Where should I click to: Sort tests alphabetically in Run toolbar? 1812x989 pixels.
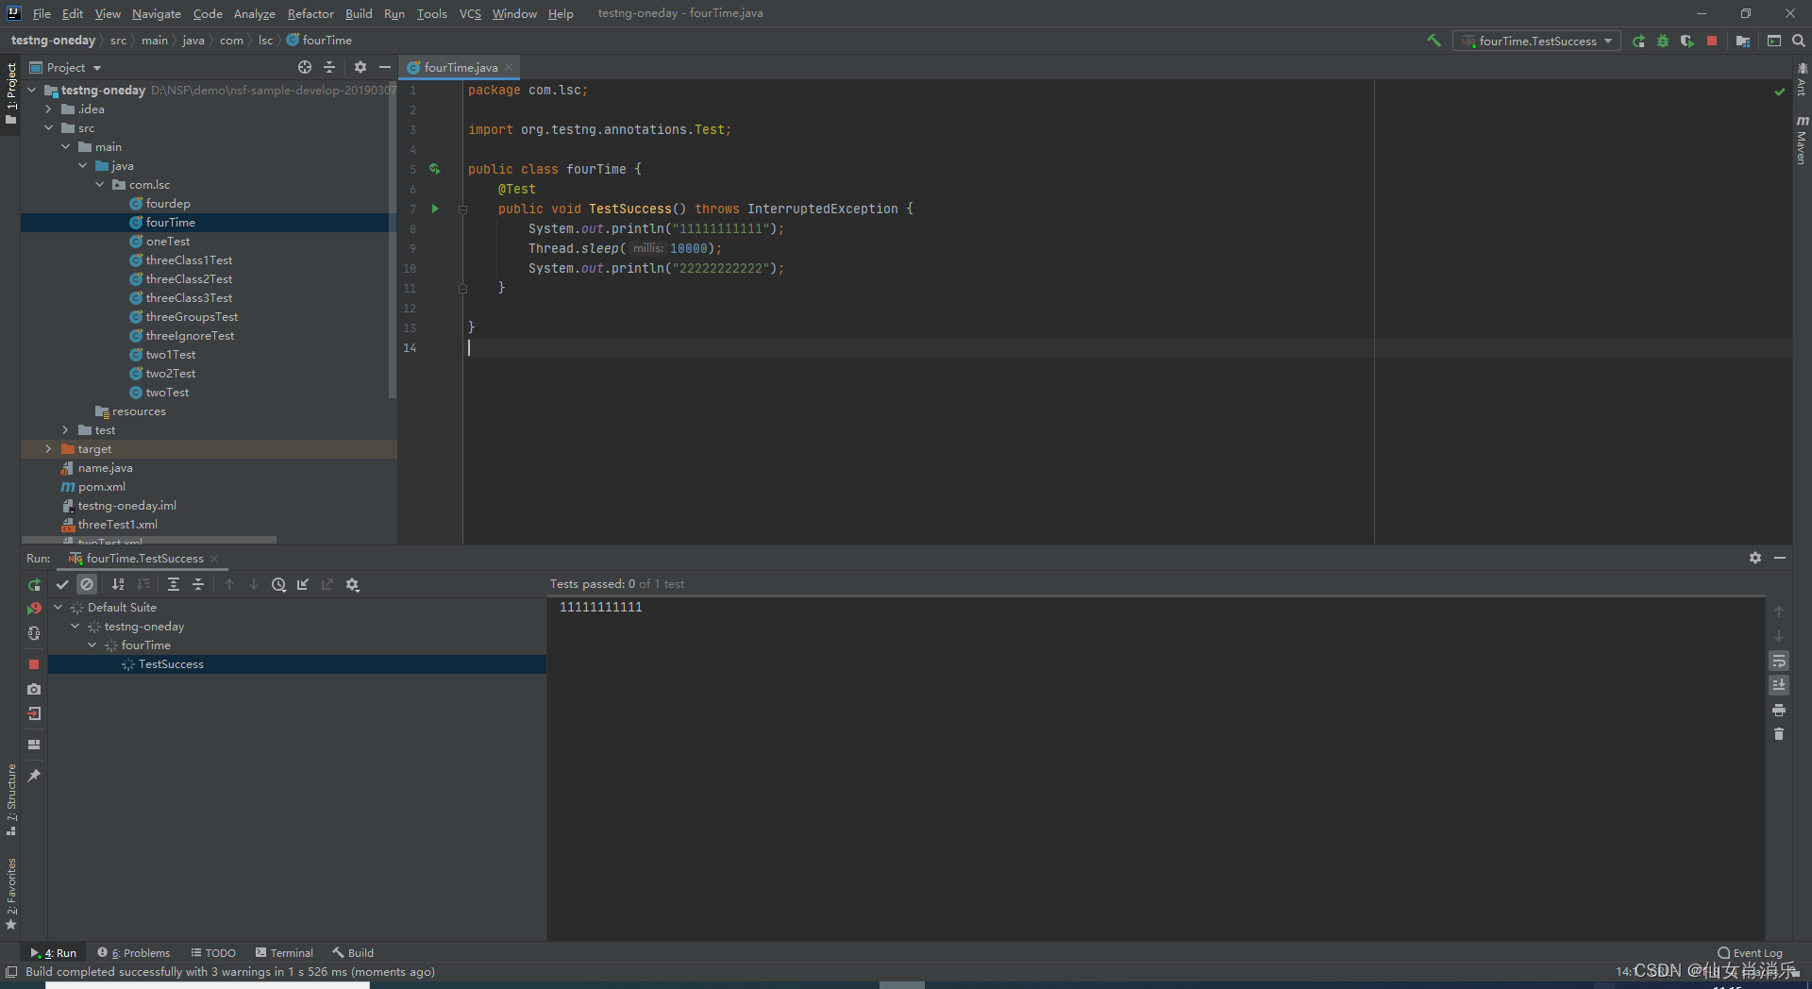coord(118,584)
